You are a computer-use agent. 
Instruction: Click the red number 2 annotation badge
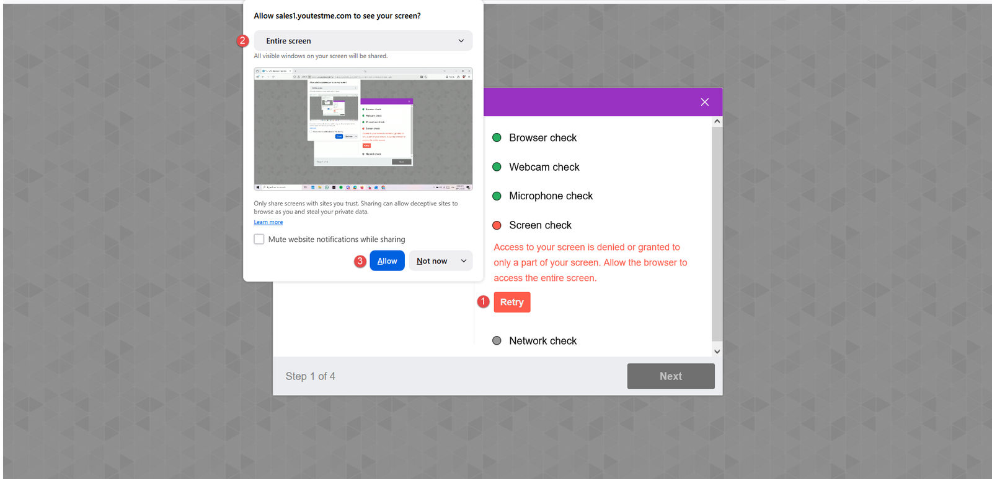point(242,41)
